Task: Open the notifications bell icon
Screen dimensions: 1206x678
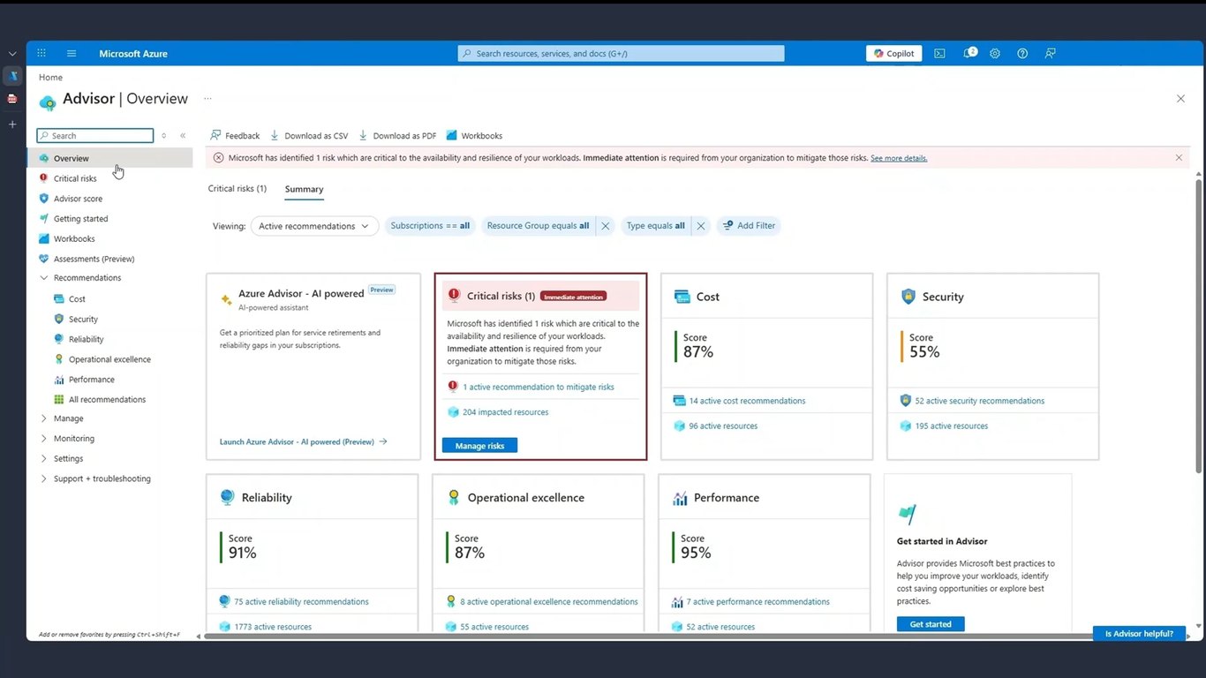Action: [x=969, y=53]
